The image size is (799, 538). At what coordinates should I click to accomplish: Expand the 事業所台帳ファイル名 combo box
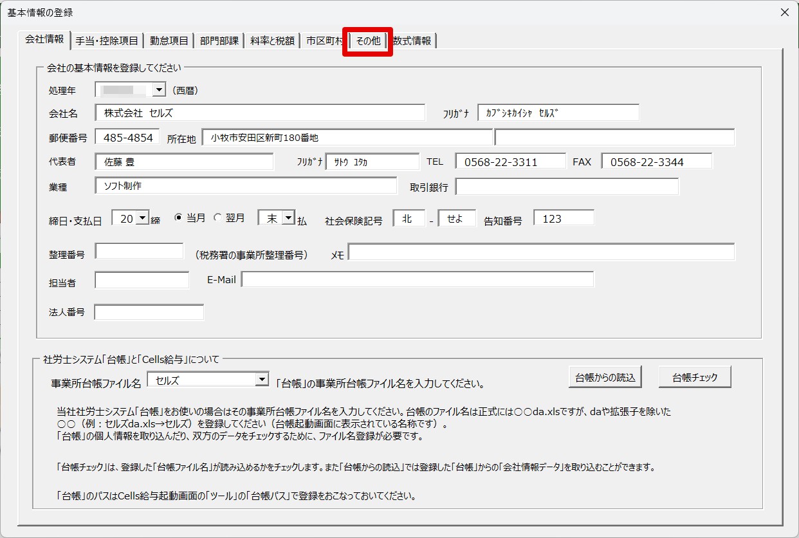click(x=261, y=380)
